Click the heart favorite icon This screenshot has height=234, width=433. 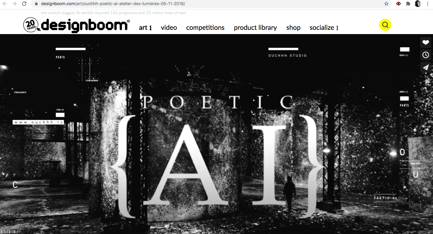pos(426,43)
